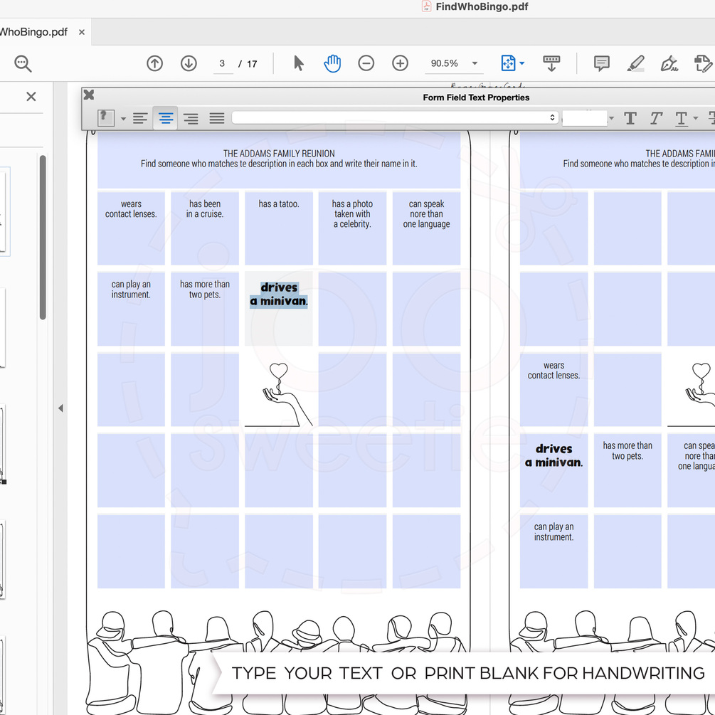715x715 pixels.
Task: Collapse the side panel with the arrow
Action: 60,408
